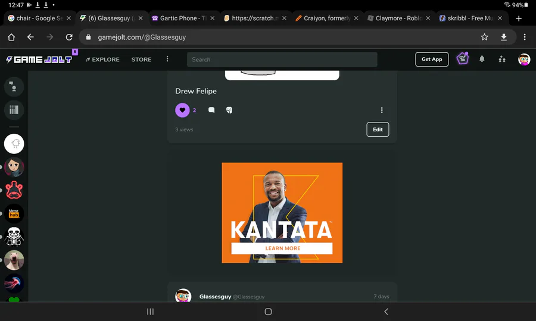Viewport: 536px width, 321px height.
Task: Open Glassesguy profile name link
Action: click(x=215, y=297)
